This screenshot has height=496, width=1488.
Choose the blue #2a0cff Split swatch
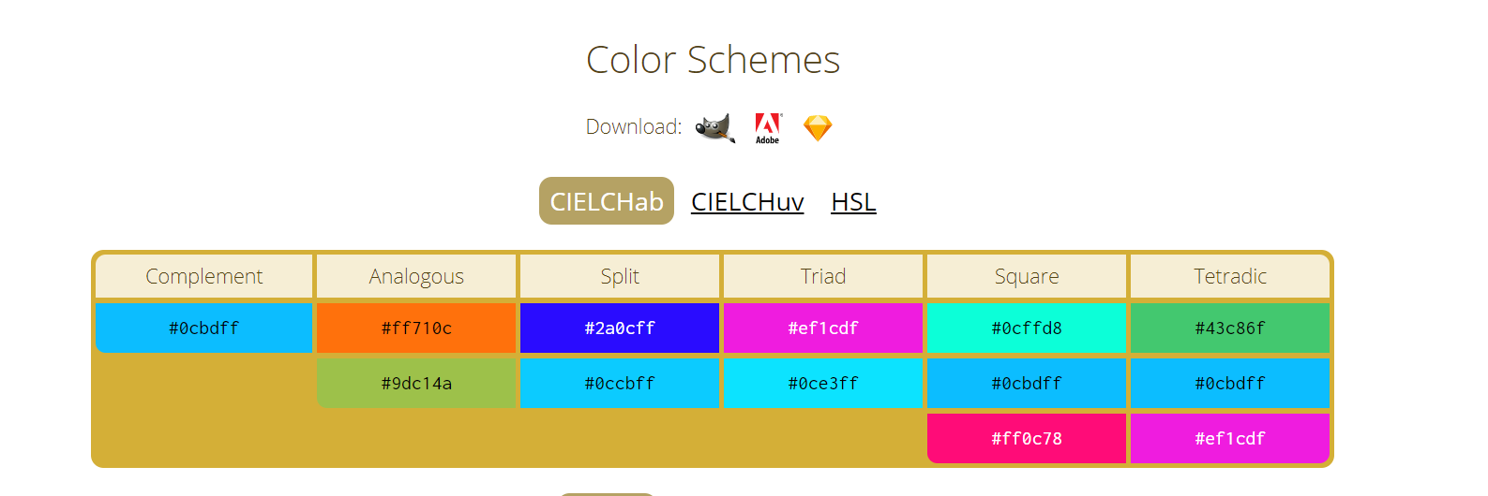pos(620,328)
